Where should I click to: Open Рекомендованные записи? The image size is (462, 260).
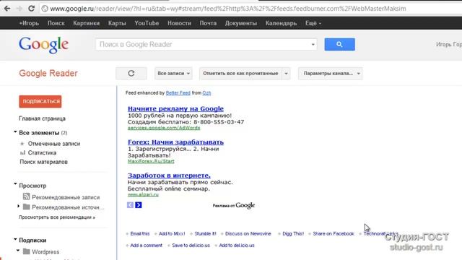(66, 197)
